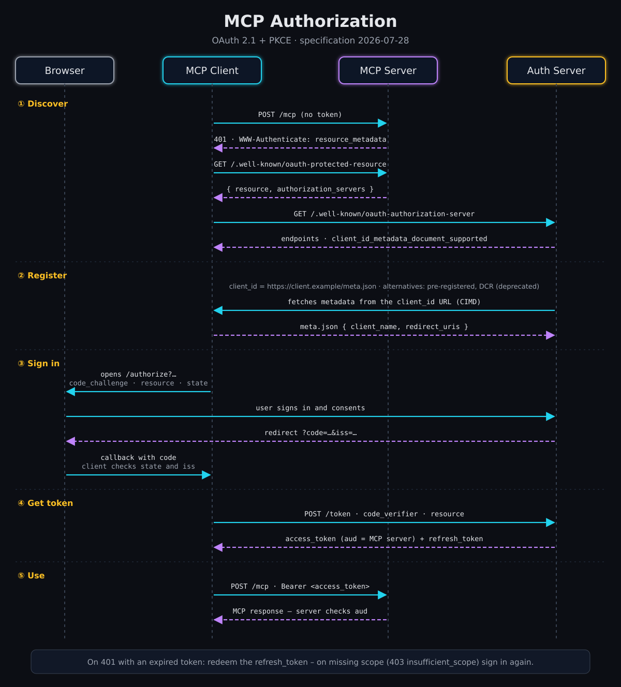Click the POST /mcp (no token) message
621x687 pixels.
[x=300, y=114]
